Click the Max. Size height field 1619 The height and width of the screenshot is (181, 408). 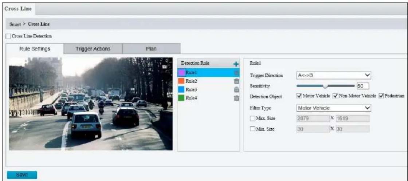(x=353, y=119)
